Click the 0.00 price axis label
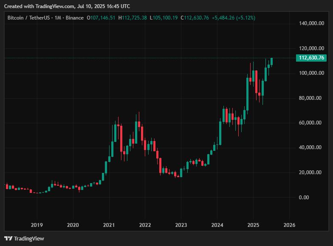 (304, 198)
